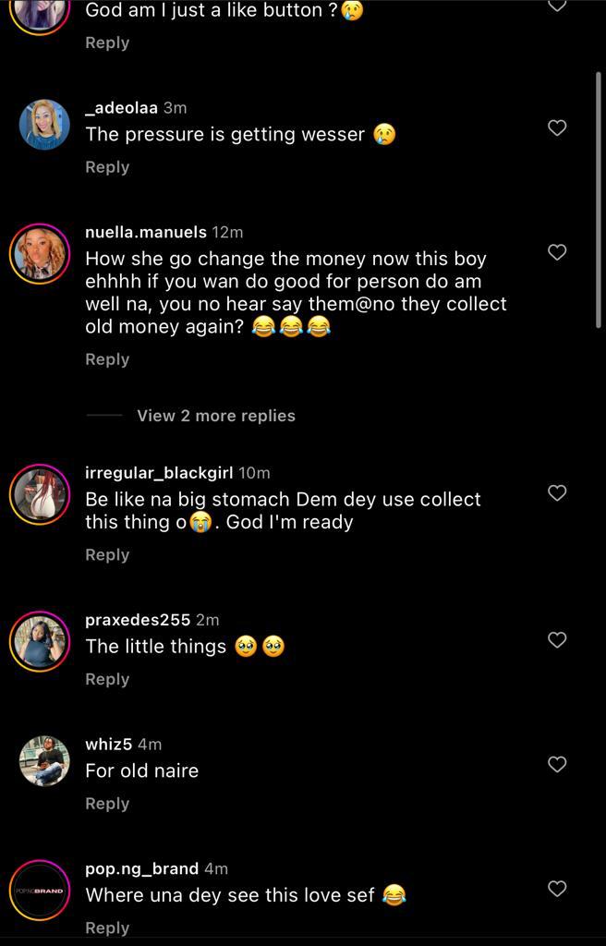Open _adeolaa's profile picture

43,125
